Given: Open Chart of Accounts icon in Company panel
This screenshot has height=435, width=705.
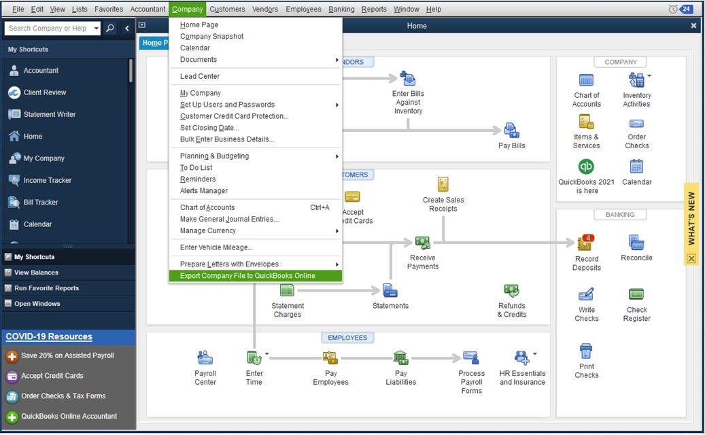Looking at the screenshot, I should tap(586, 80).
